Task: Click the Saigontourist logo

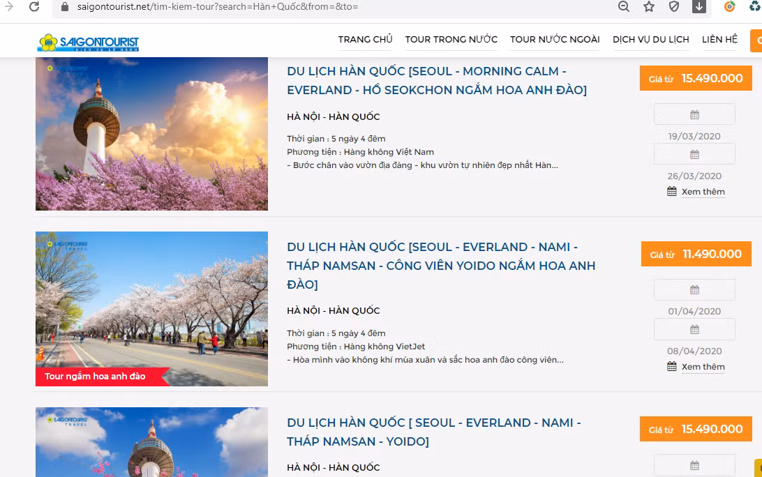Action: tap(88, 42)
